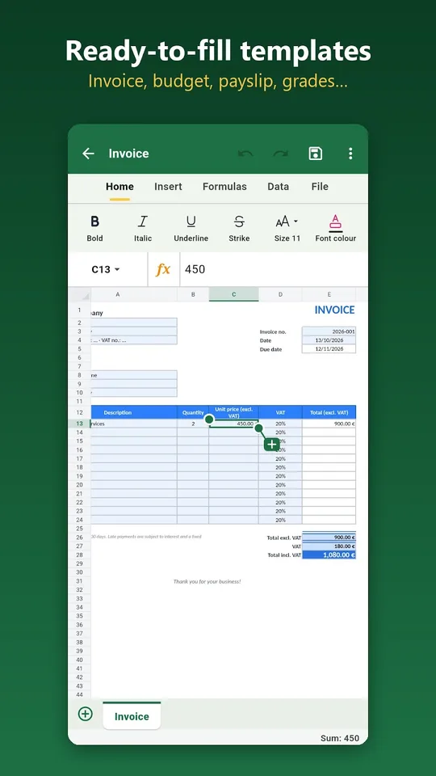The image size is (436, 776).
Task: Click the fx function button
Action: pos(164,269)
